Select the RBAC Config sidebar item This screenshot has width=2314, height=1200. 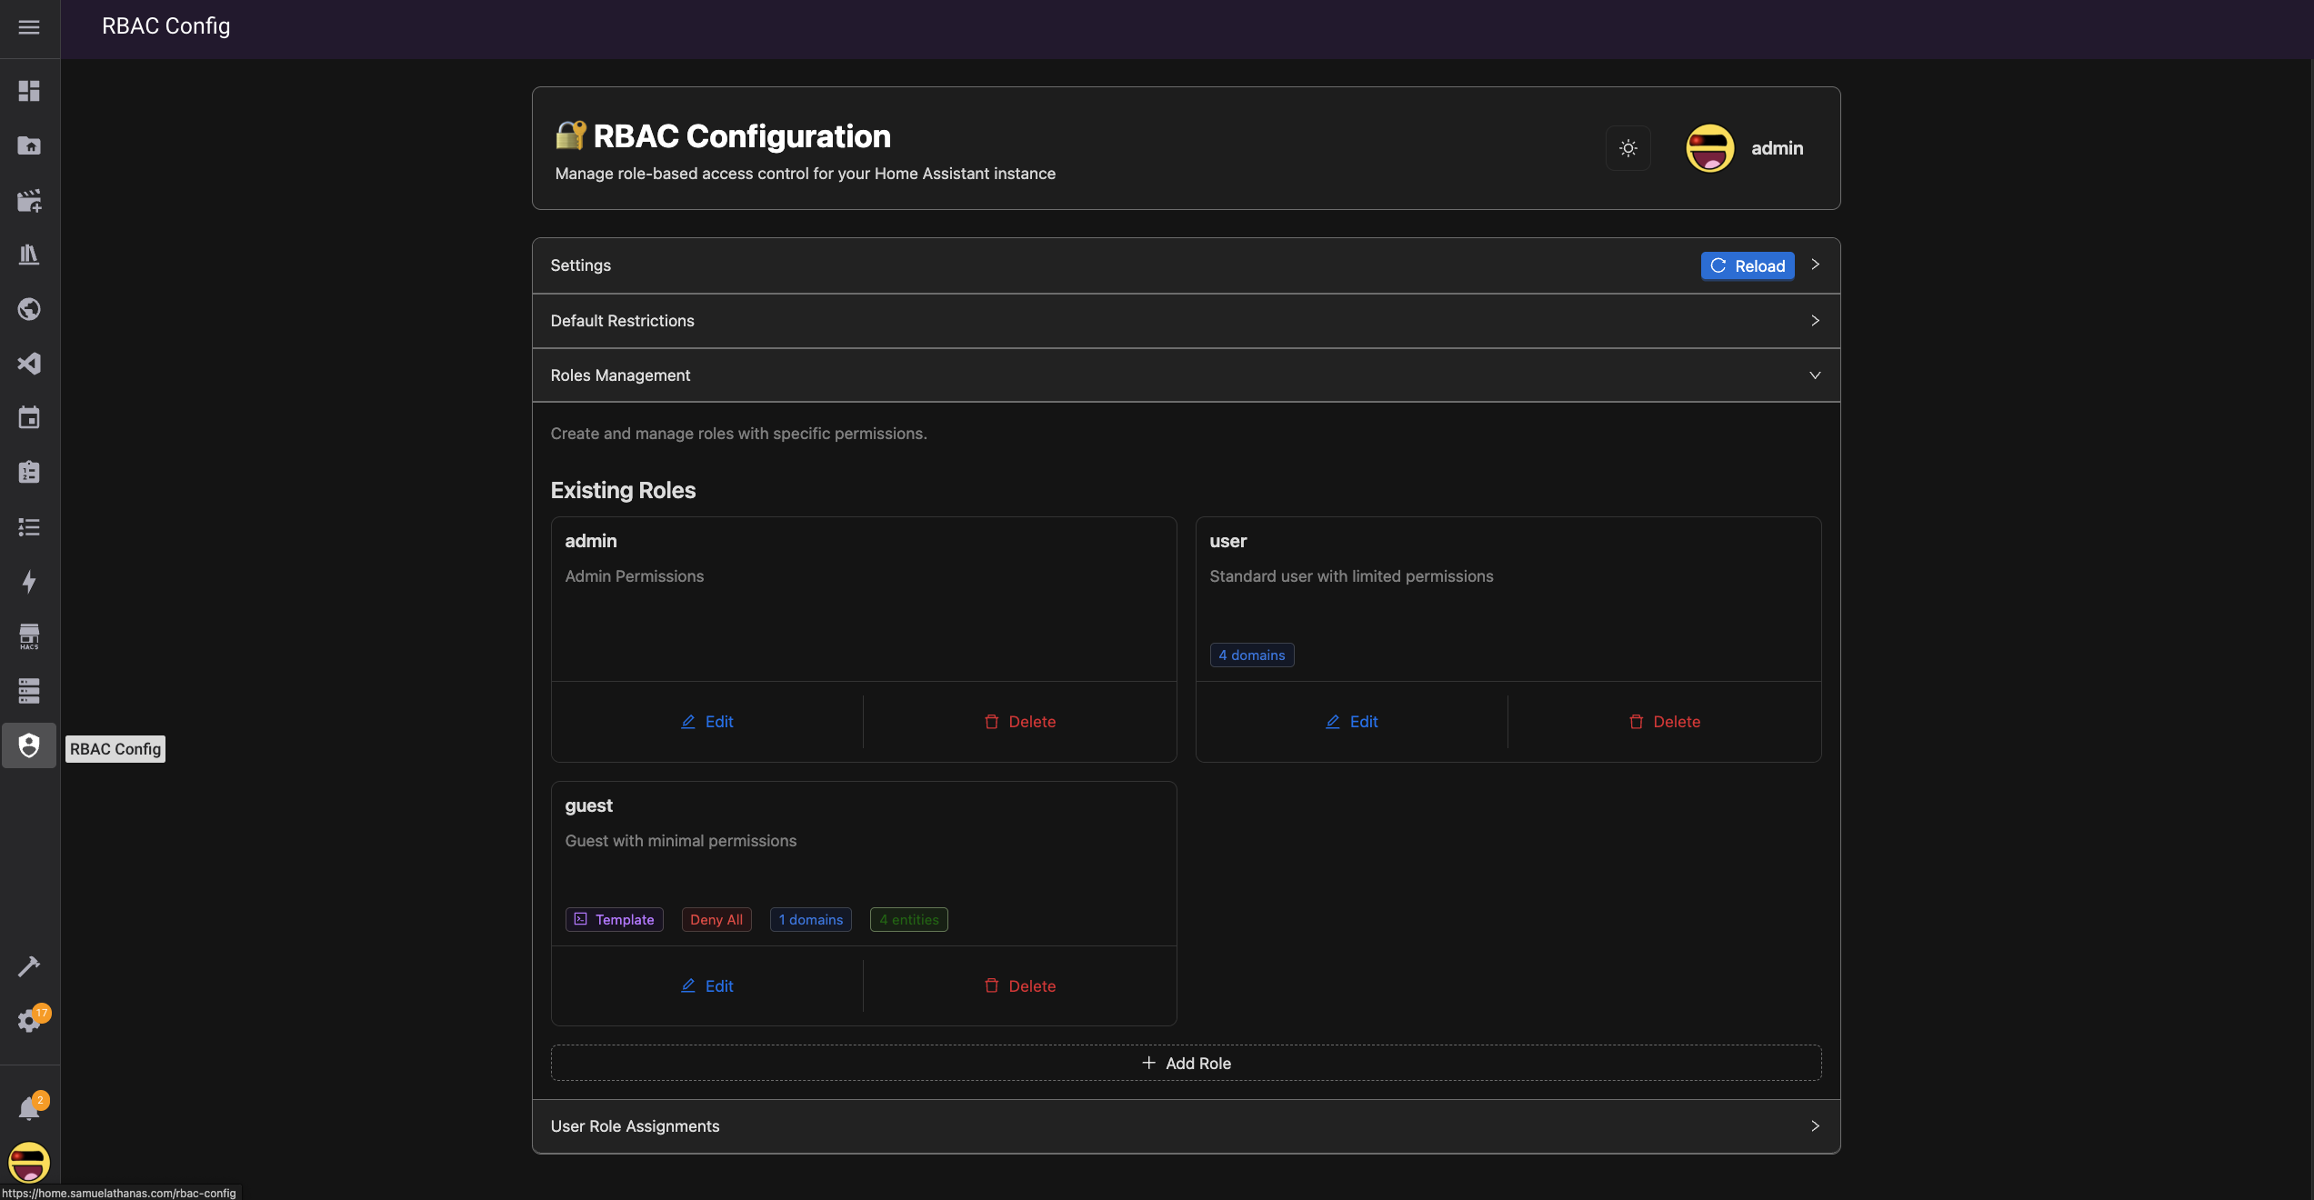pyautogui.click(x=29, y=746)
